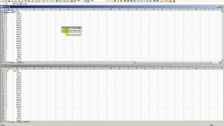Click the state header cell in bottom window
Image resolution: width=224 pixels, height=126 pixels.
pyautogui.click(x=8, y=71)
